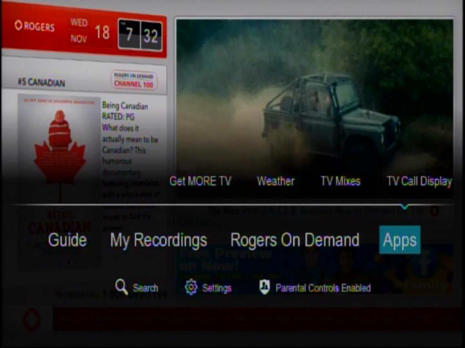Click the red circle icon under the video

point(434,211)
